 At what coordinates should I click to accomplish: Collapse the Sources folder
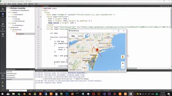click(x=9, y=17)
